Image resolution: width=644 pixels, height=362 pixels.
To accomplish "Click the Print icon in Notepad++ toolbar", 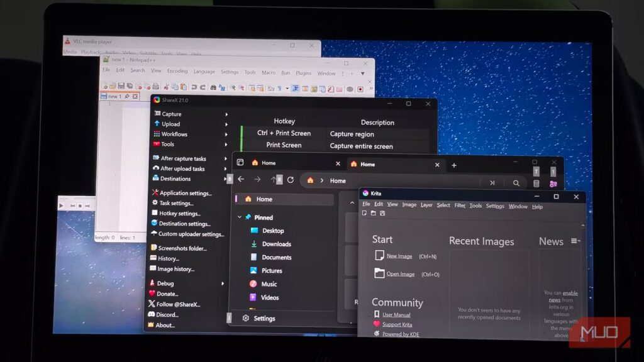I will pos(156,86).
